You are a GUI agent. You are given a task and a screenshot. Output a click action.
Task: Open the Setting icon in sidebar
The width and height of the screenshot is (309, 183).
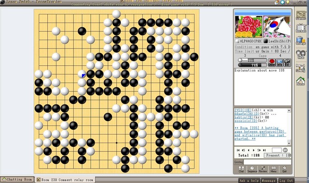pos(301,68)
